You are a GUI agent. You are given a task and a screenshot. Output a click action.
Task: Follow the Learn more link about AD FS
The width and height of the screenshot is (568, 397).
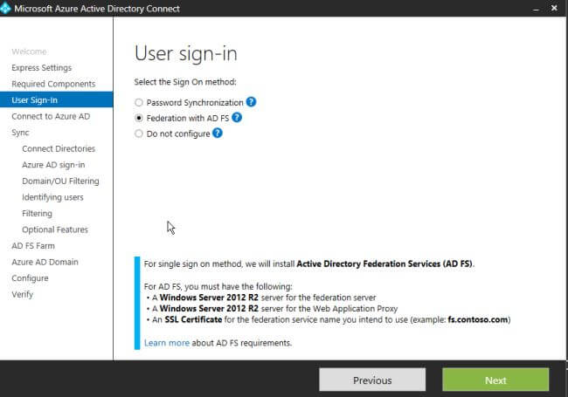167,343
